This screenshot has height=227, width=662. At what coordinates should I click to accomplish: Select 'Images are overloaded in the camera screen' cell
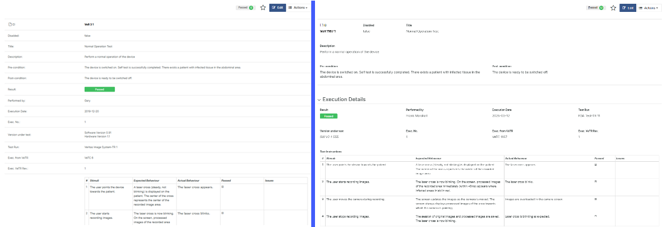tap(534, 199)
